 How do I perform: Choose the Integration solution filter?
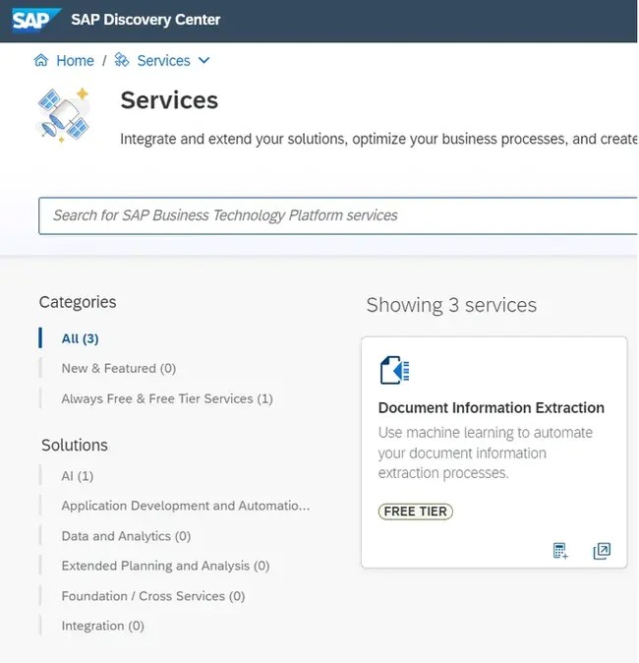[x=102, y=626]
